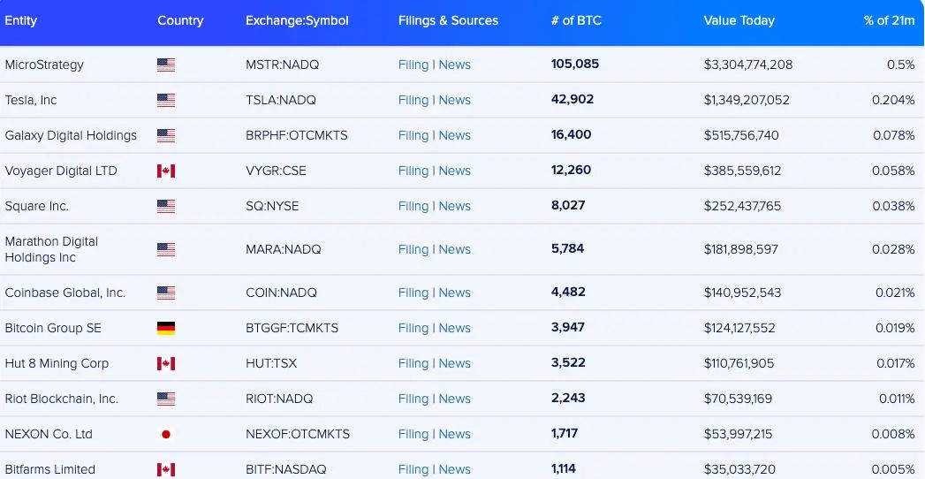Open Filing link for Coinbase Global, Inc.

pyautogui.click(x=413, y=293)
